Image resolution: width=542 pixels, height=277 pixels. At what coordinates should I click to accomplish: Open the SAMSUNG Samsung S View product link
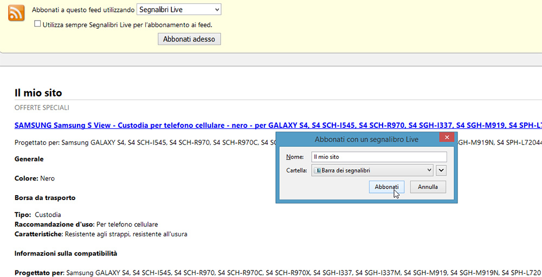coord(278,125)
